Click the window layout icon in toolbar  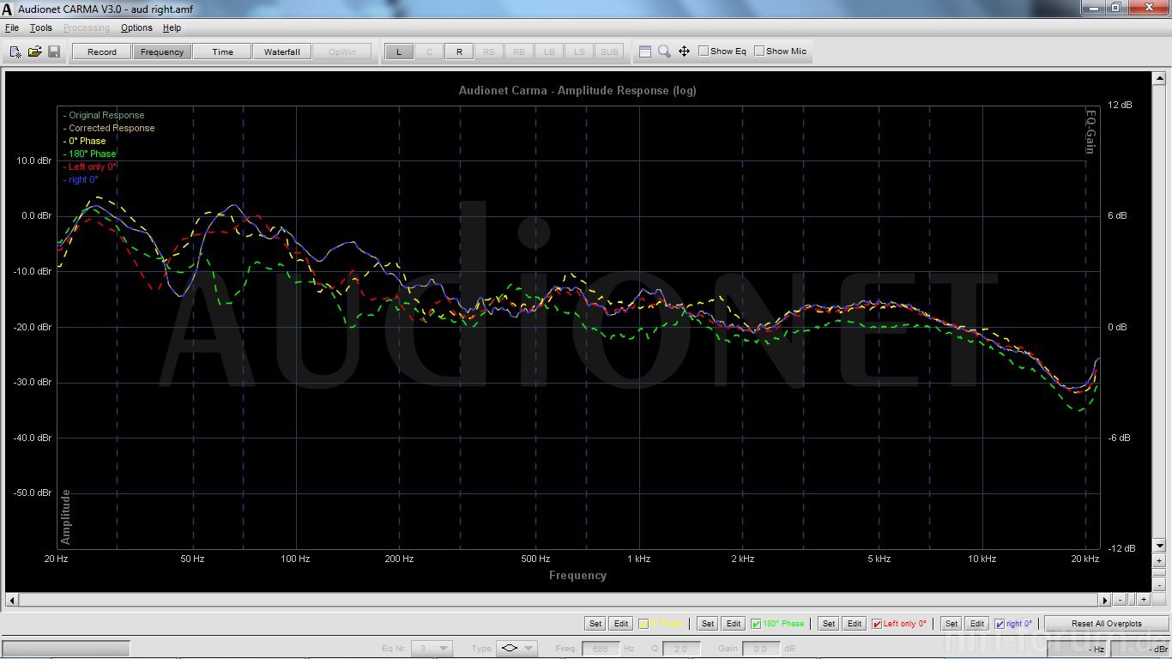point(645,51)
